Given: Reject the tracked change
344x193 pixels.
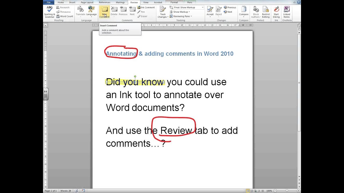Looking at the screenshot, I should [218, 12].
